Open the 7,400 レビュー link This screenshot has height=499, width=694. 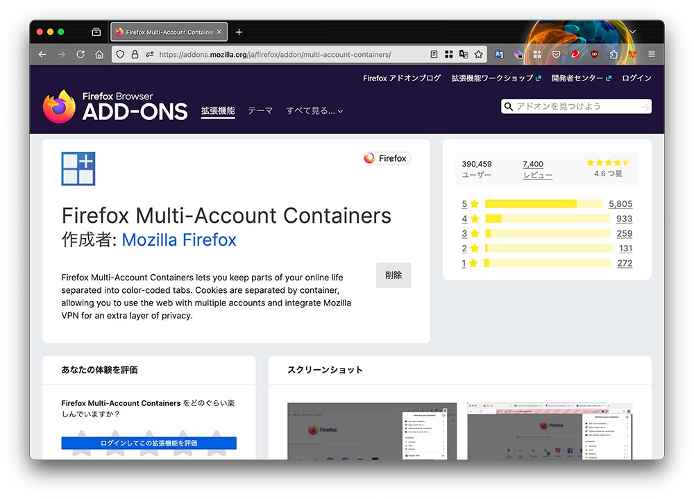click(x=537, y=169)
